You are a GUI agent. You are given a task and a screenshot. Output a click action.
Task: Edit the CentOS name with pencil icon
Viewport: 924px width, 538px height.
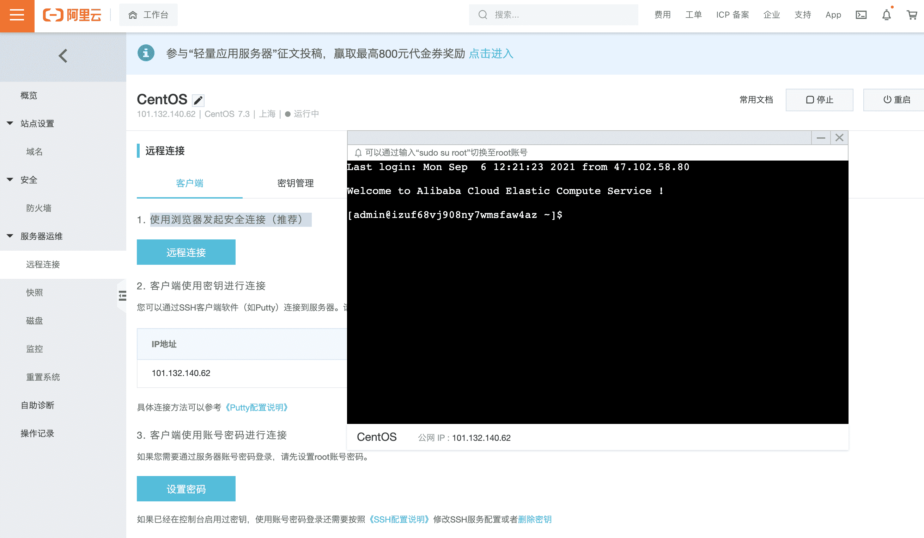point(198,100)
